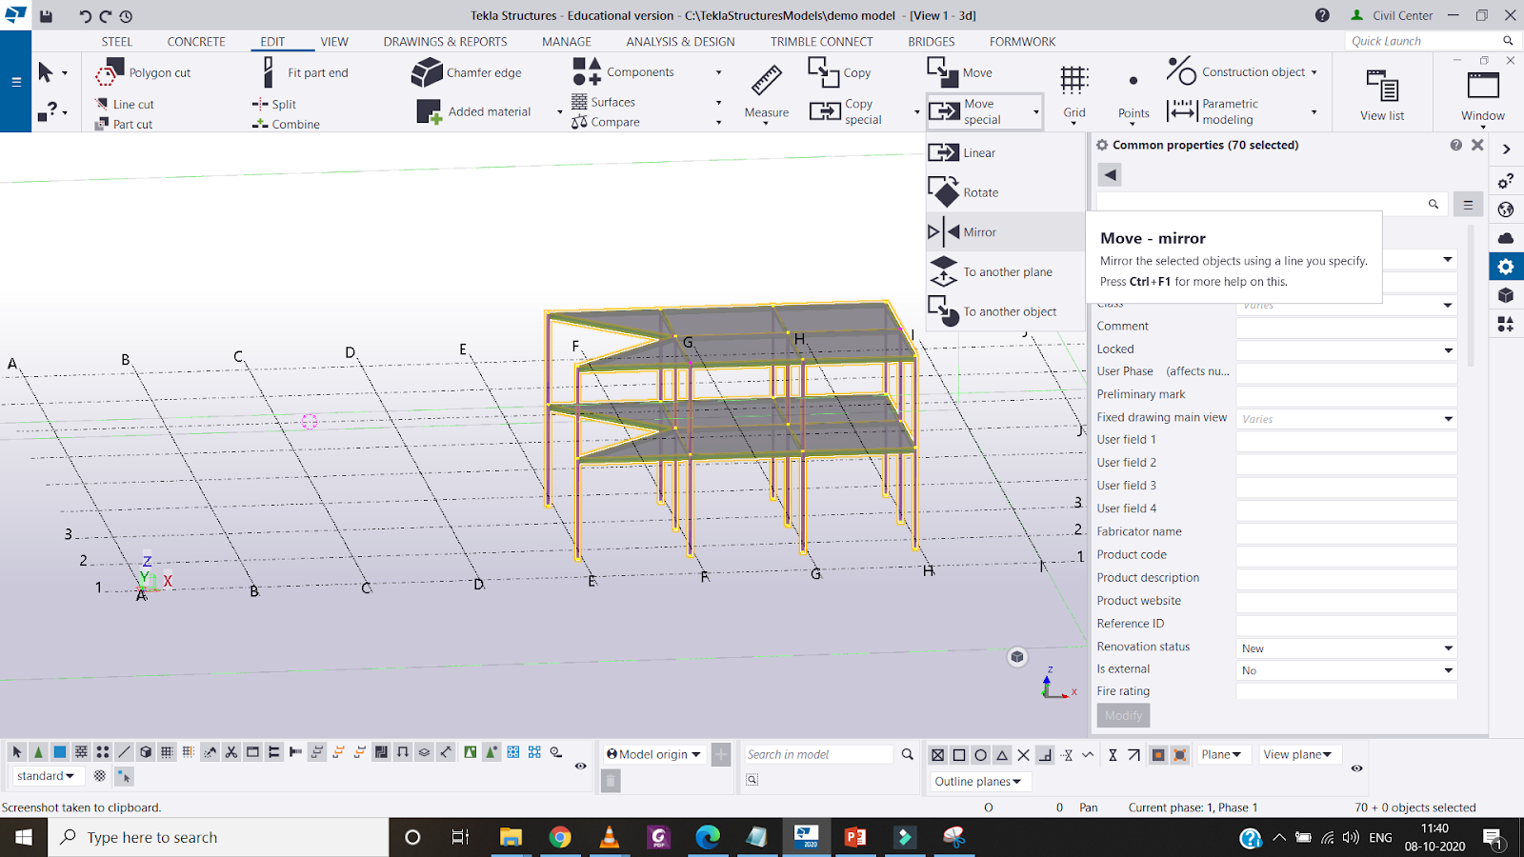Toggle the snapping toolbar eye icon
Screen dimensions: 1524x857
point(1357,767)
